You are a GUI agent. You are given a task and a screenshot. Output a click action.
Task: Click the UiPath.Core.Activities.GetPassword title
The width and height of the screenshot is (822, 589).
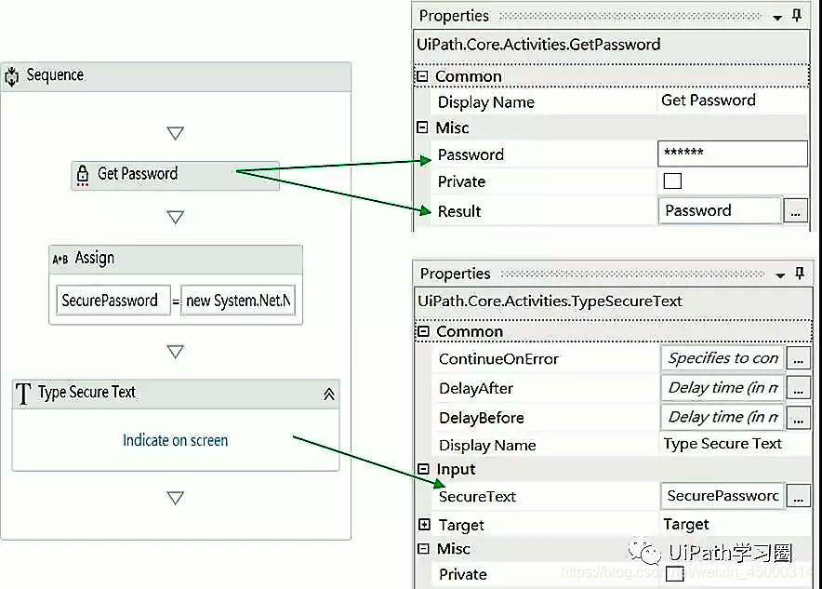coord(538,45)
